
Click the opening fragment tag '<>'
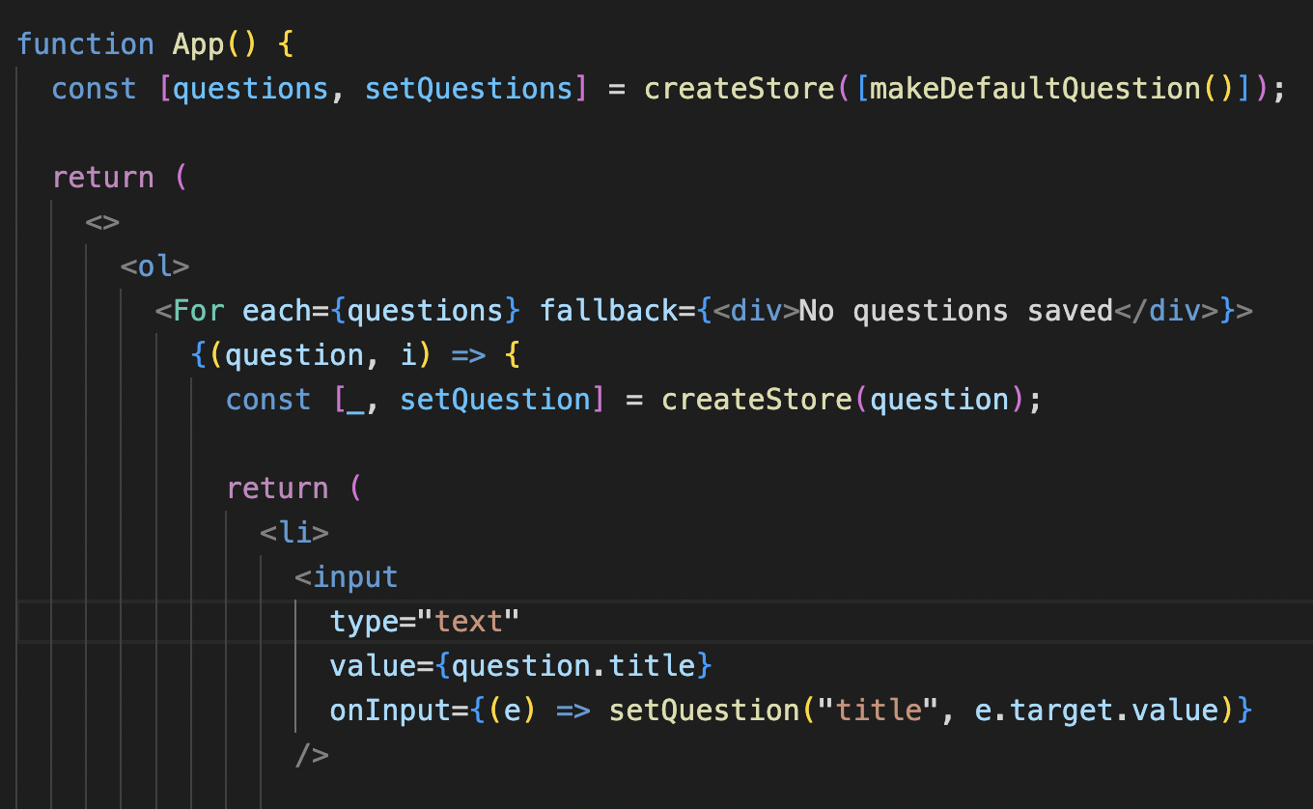[x=102, y=222]
